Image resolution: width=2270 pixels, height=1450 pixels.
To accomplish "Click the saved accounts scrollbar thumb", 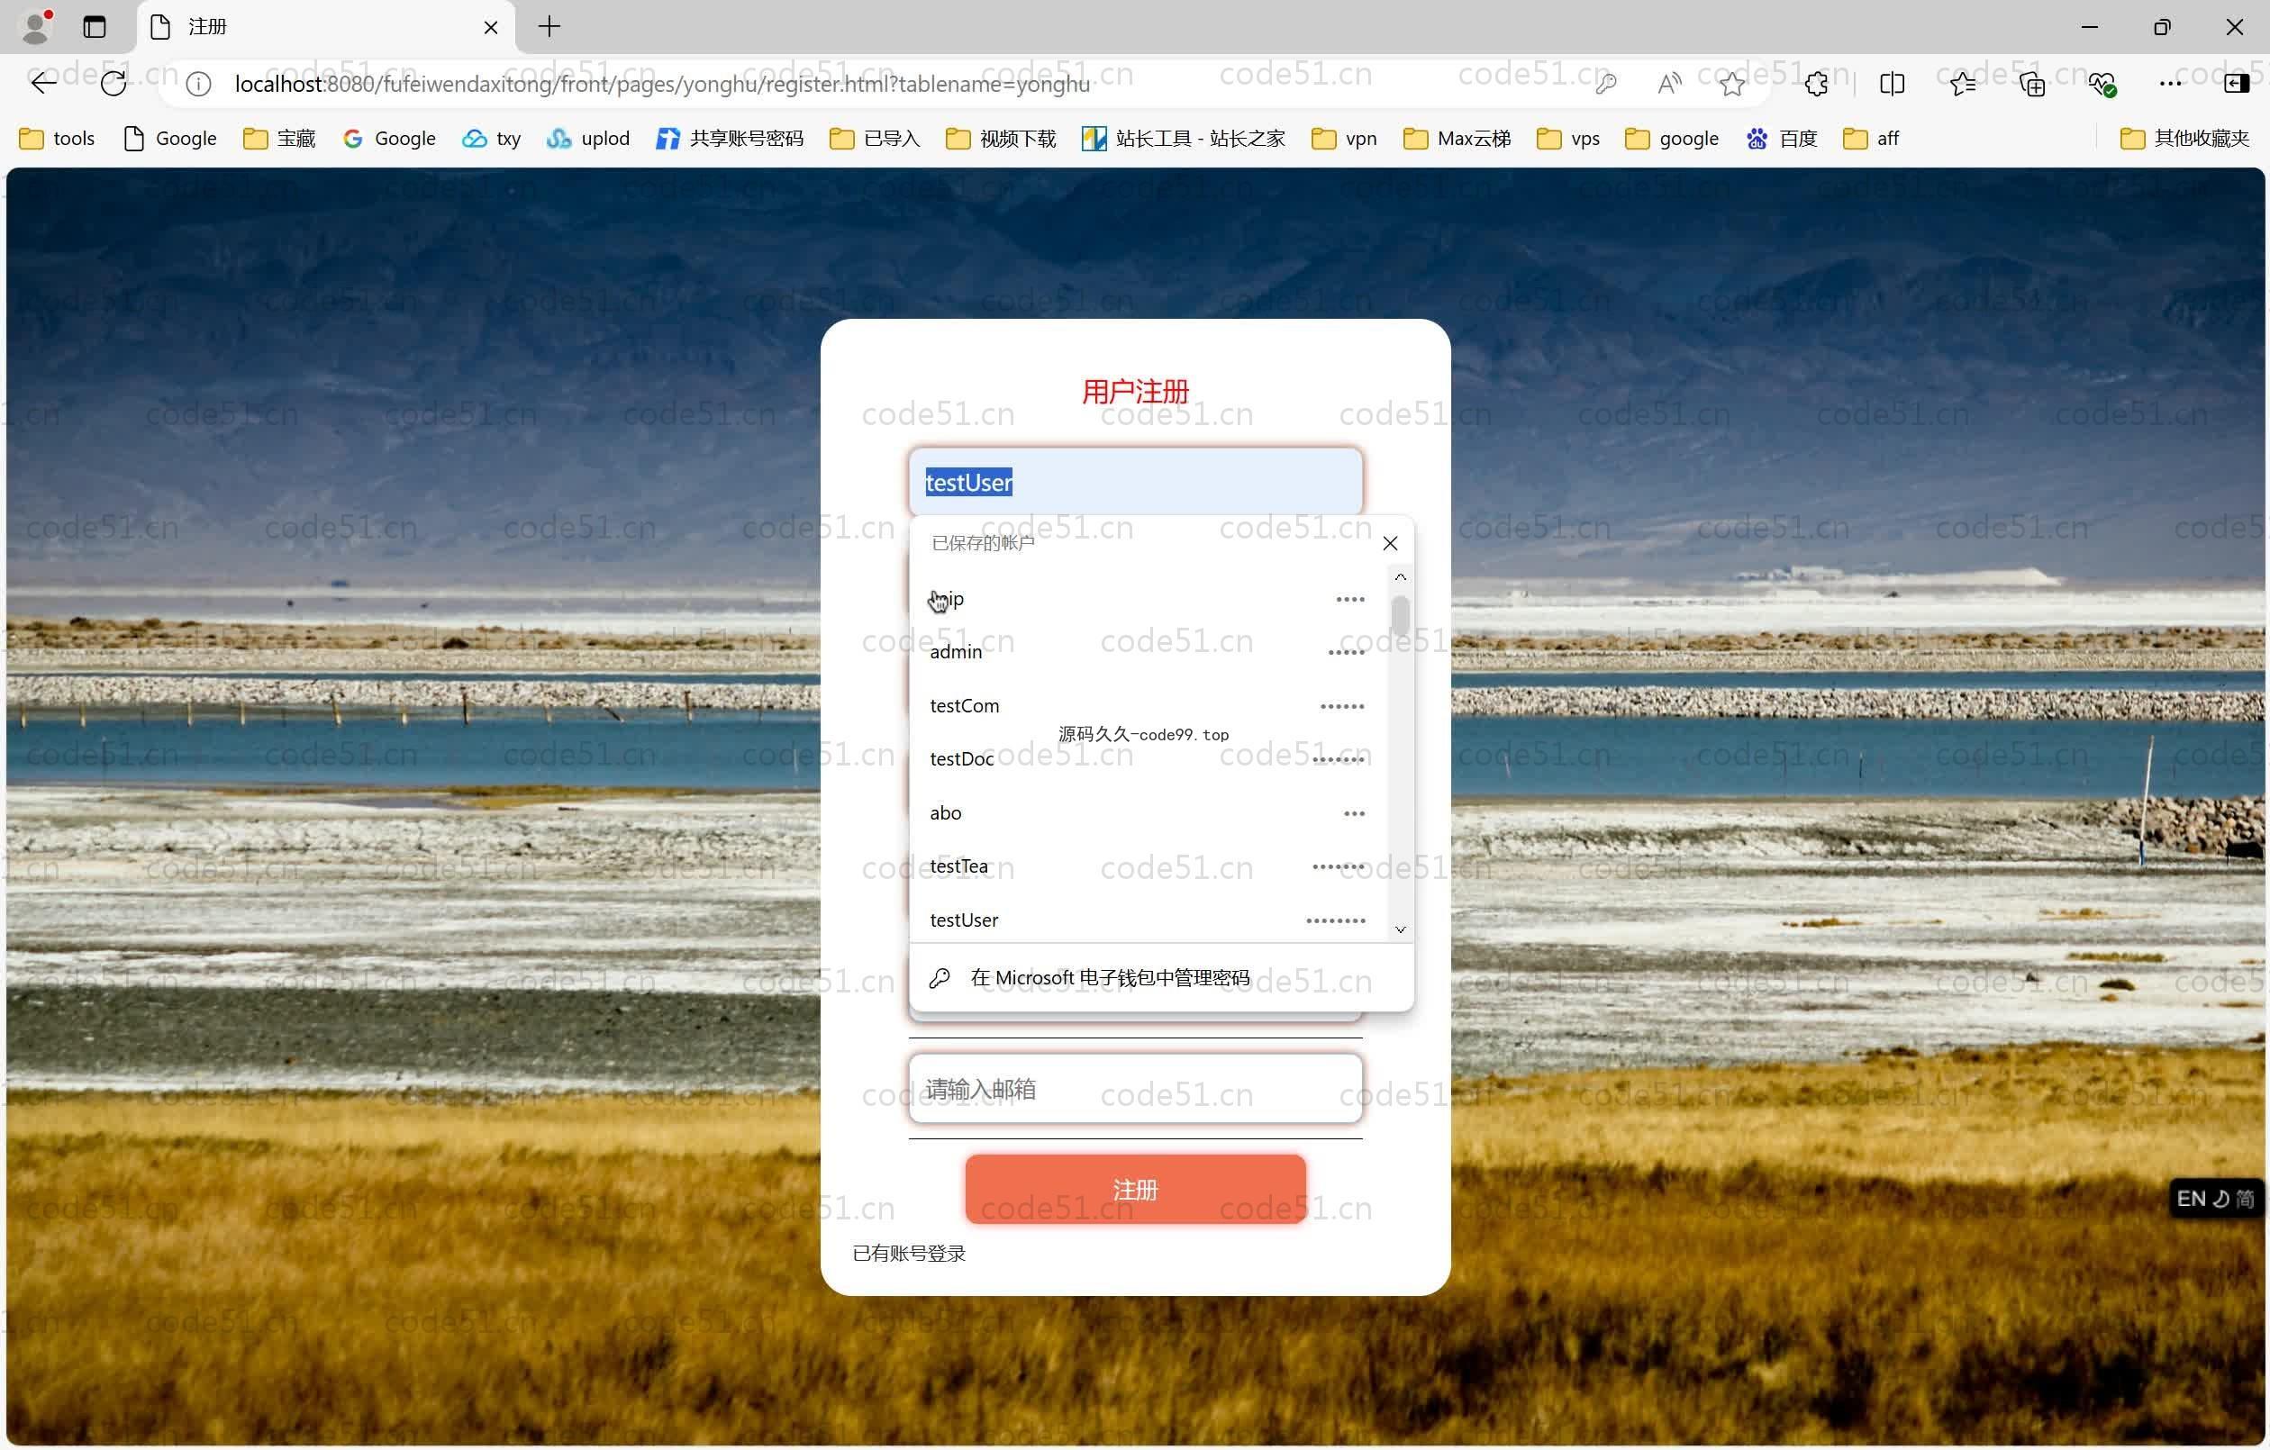I will pyautogui.click(x=1400, y=617).
